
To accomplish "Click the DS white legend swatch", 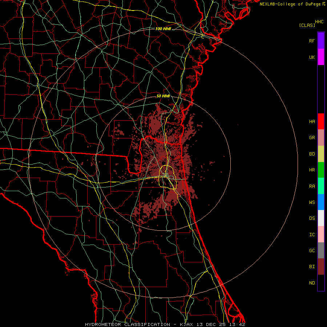I will coord(321,218).
